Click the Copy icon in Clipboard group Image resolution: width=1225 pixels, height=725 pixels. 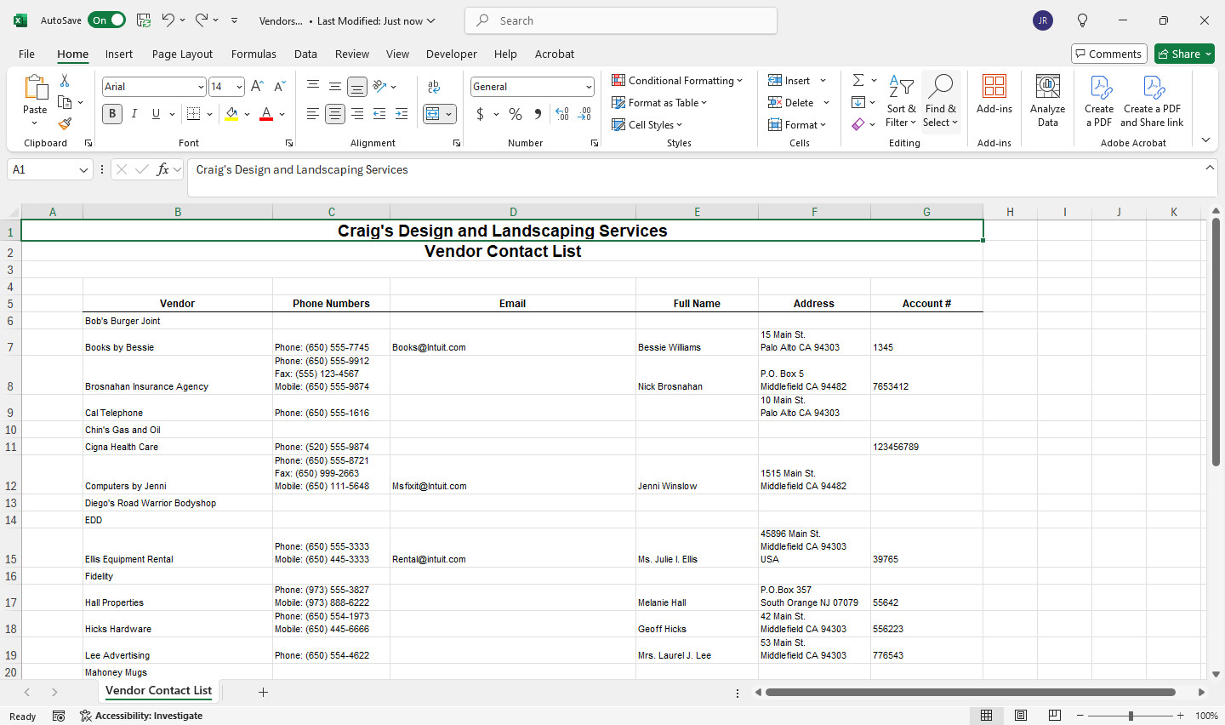coord(65,102)
